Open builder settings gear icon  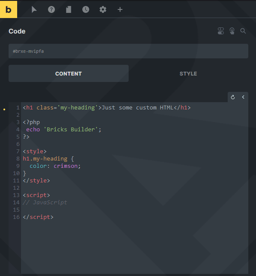point(103,9)
